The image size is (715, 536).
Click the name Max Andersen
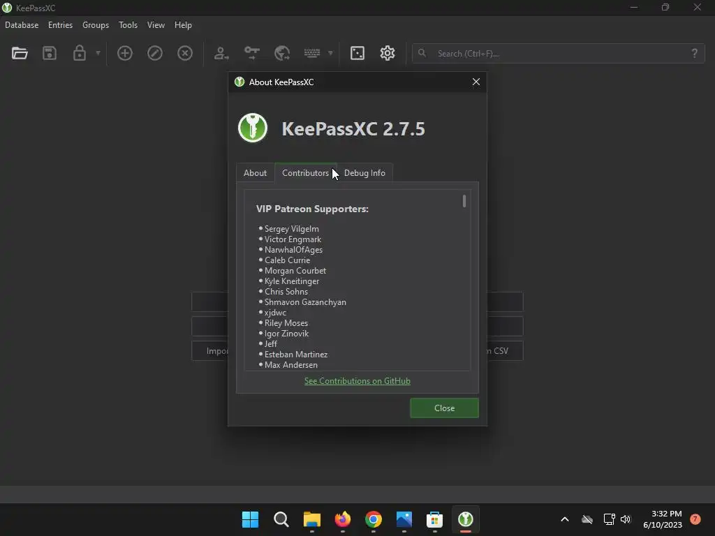(291, 365)
